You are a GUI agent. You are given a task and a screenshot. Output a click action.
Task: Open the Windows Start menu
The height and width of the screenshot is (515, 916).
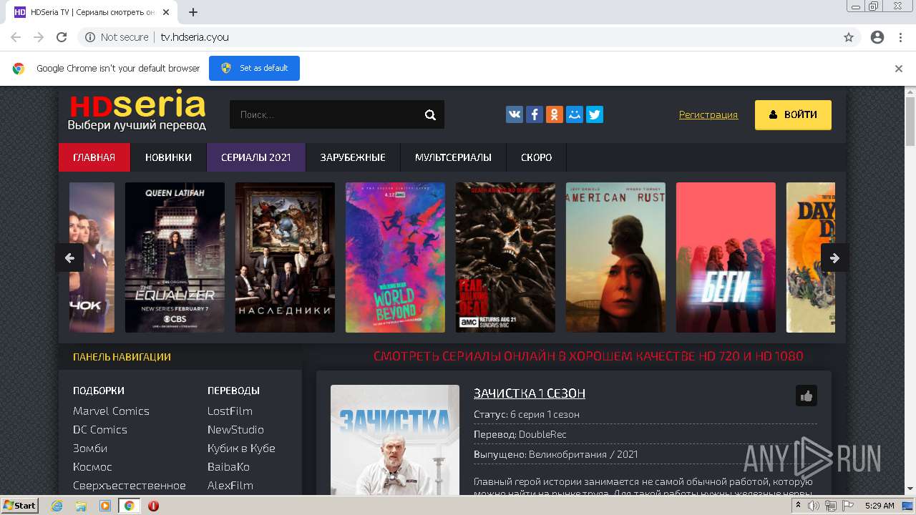(20, 506)
